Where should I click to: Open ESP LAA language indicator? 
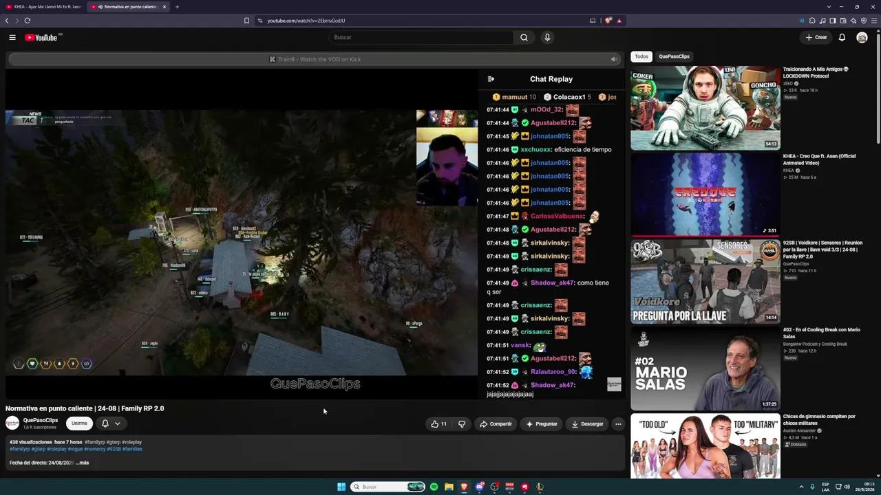point(826,487)
